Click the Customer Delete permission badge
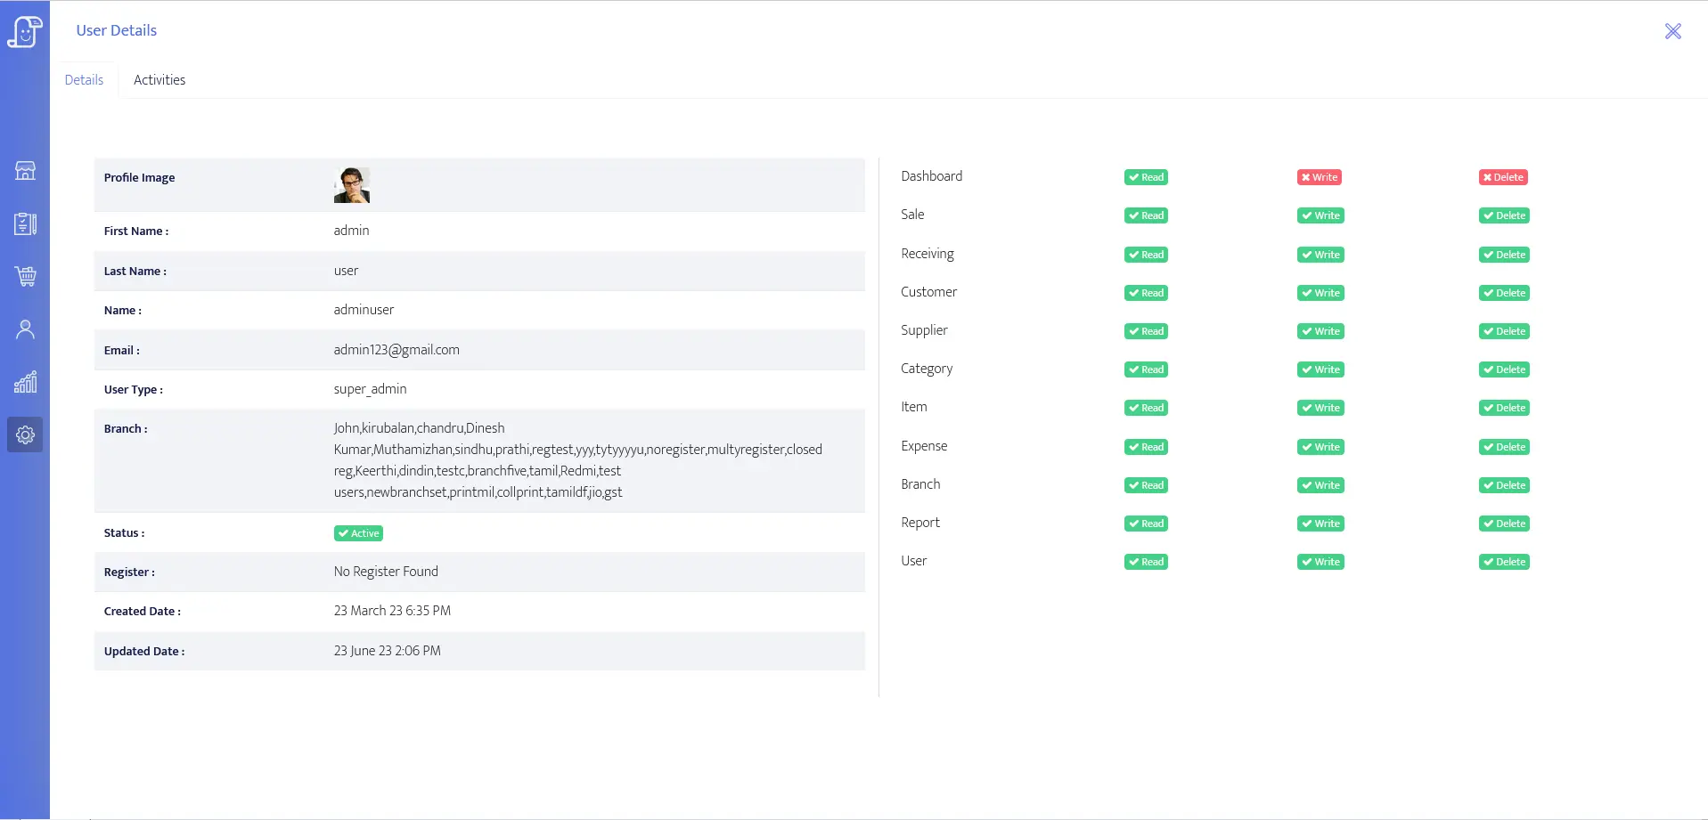Screen dimensions: 1708x820 click(1504, 293)
